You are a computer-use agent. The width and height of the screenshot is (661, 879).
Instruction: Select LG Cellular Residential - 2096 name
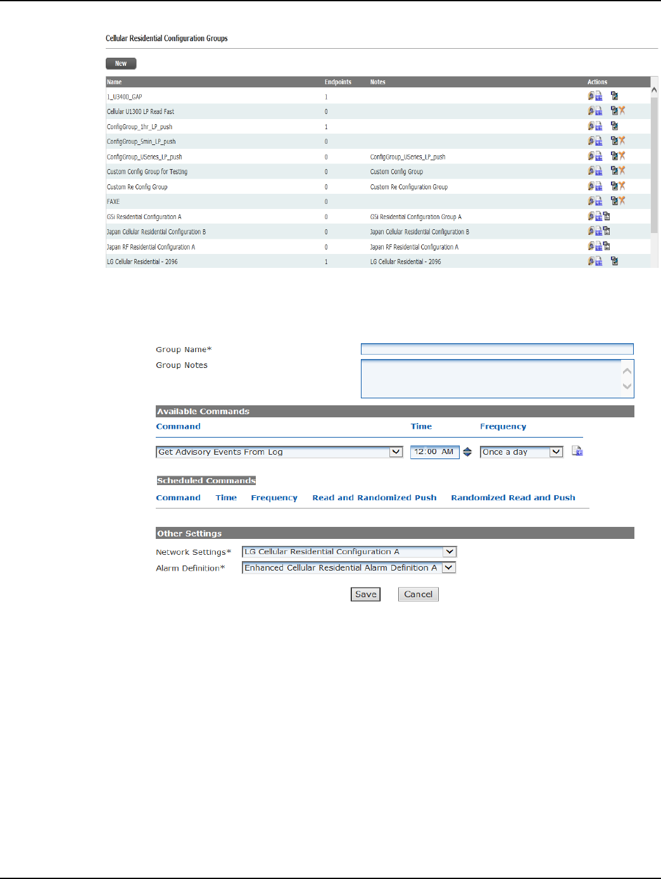[x=142, y=262]
